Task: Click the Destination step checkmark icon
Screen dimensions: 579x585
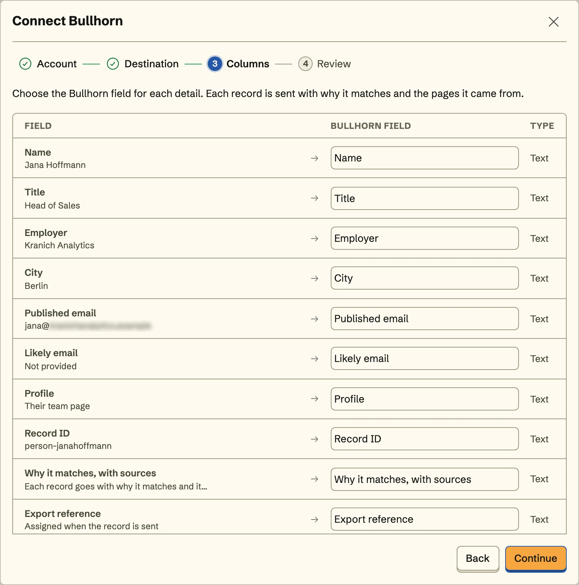Action: click(113, 64)
